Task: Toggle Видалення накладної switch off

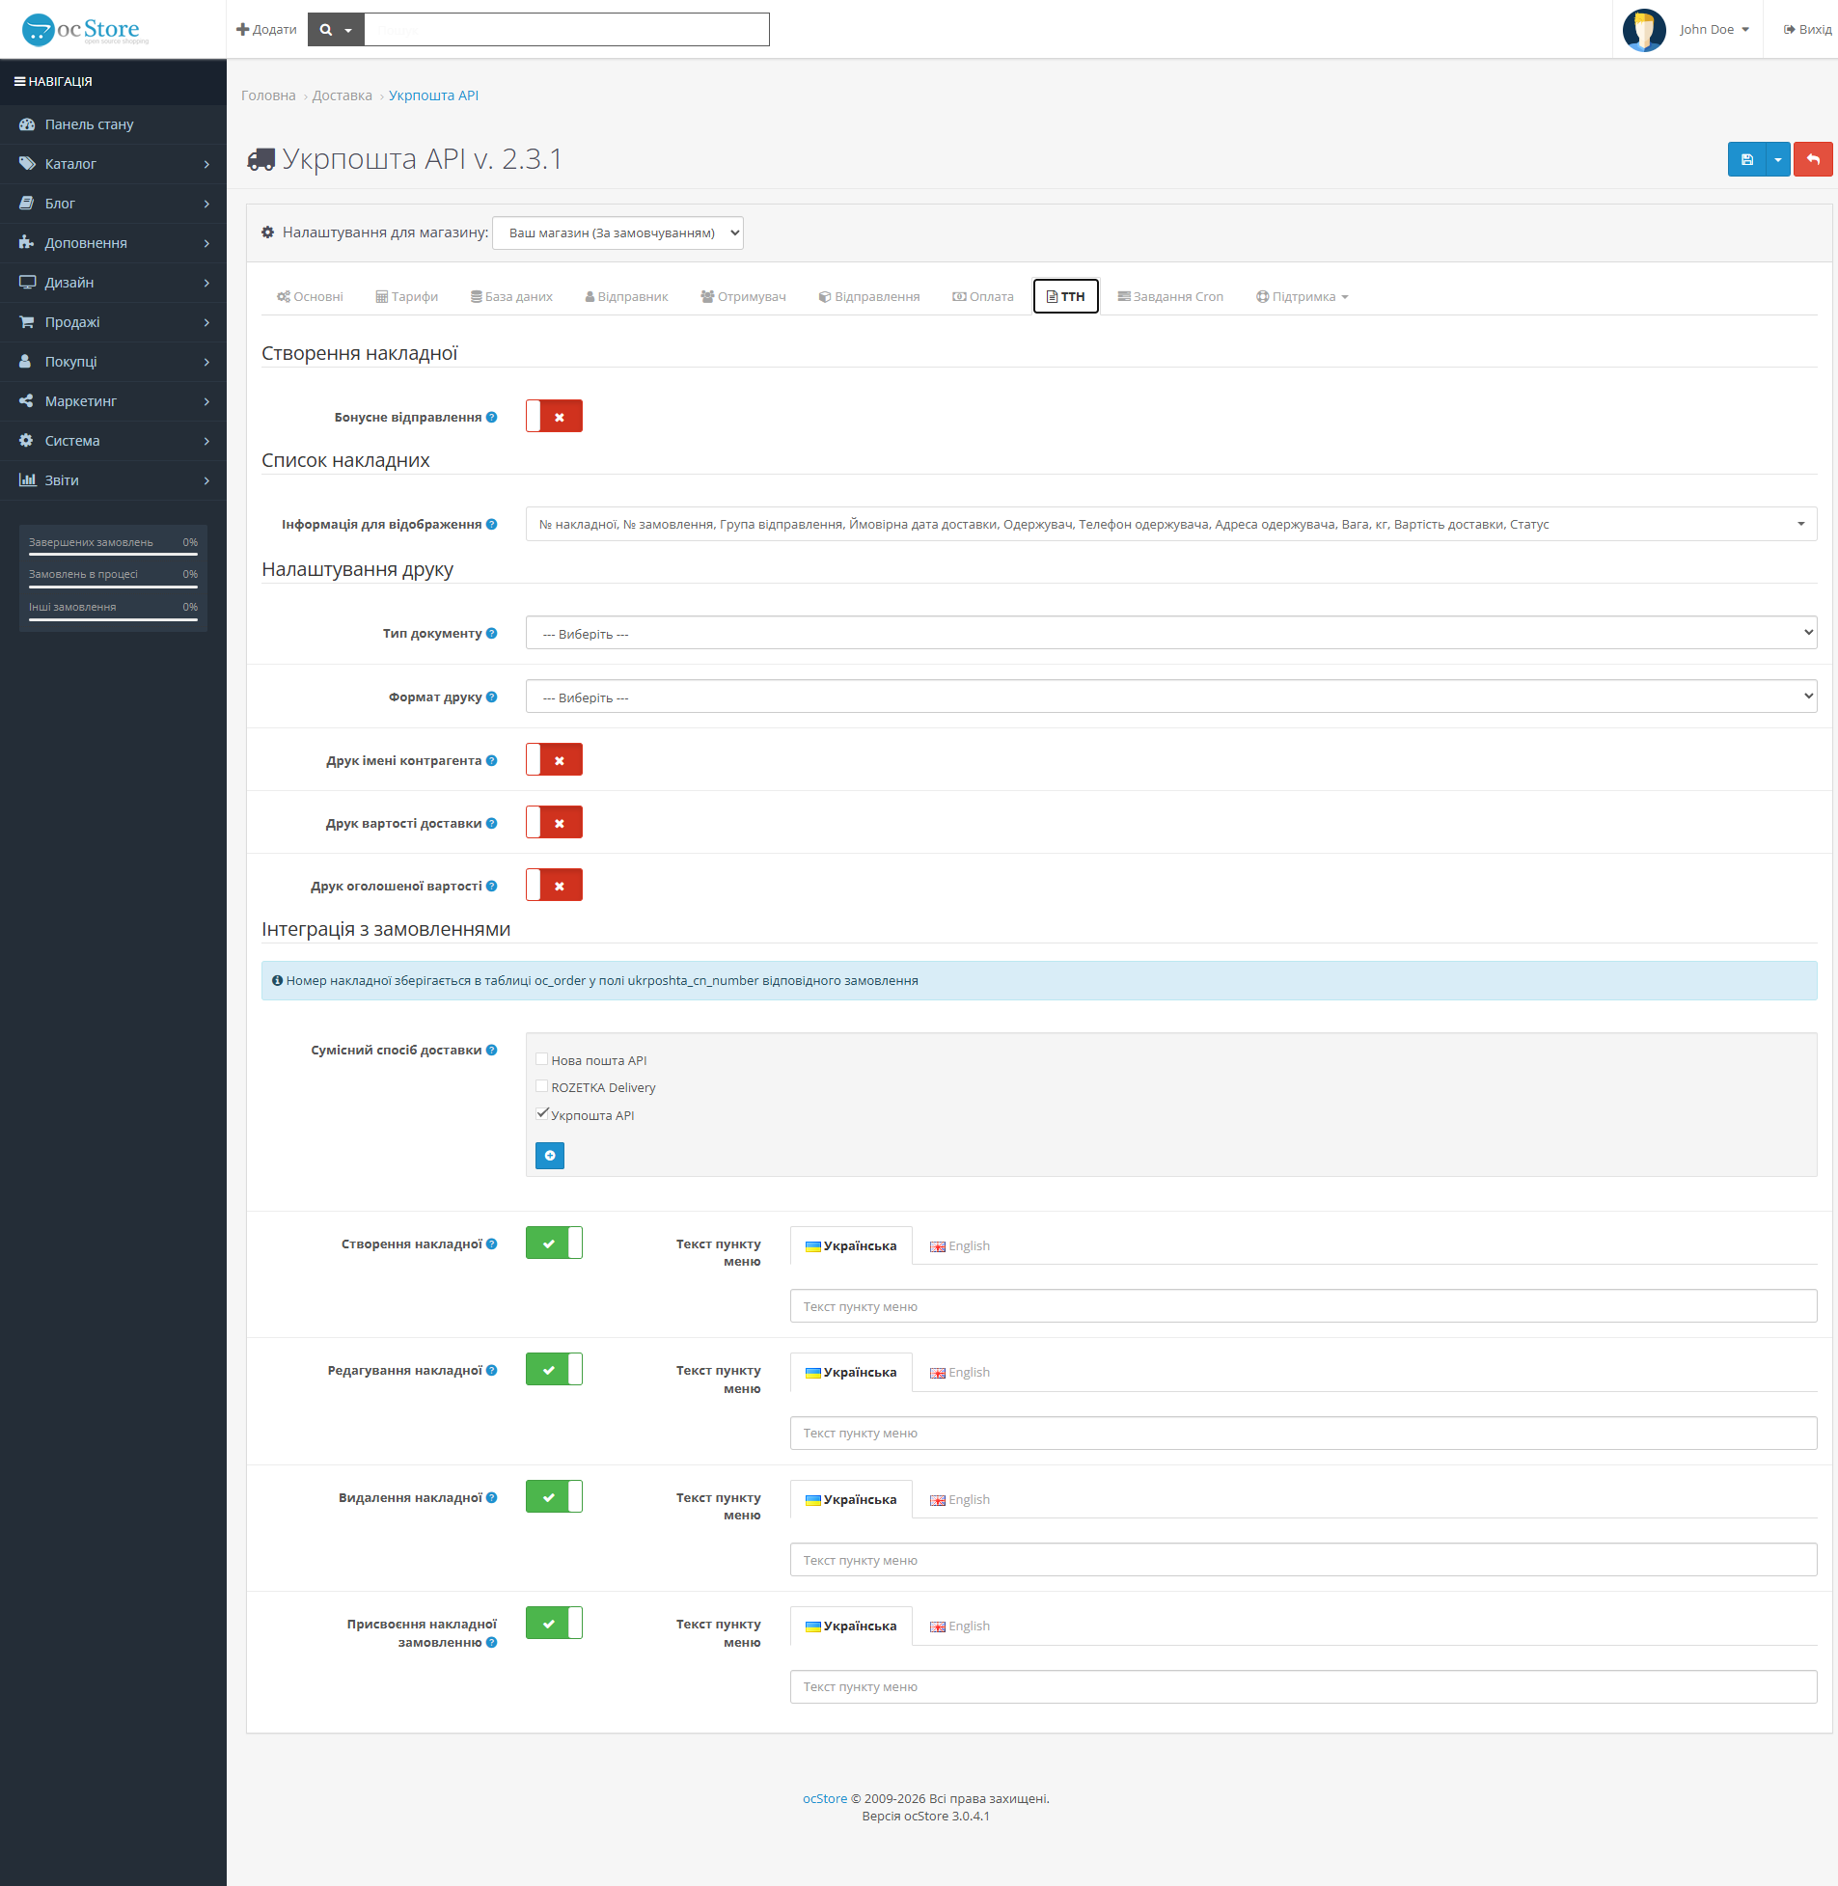Action: [554, 1497]
